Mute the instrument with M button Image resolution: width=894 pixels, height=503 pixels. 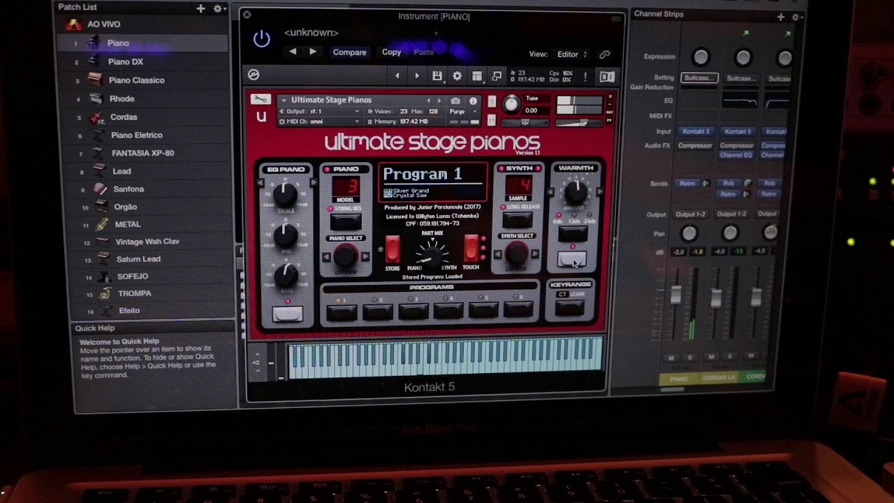pyautogui.click(x=492, y=119)
